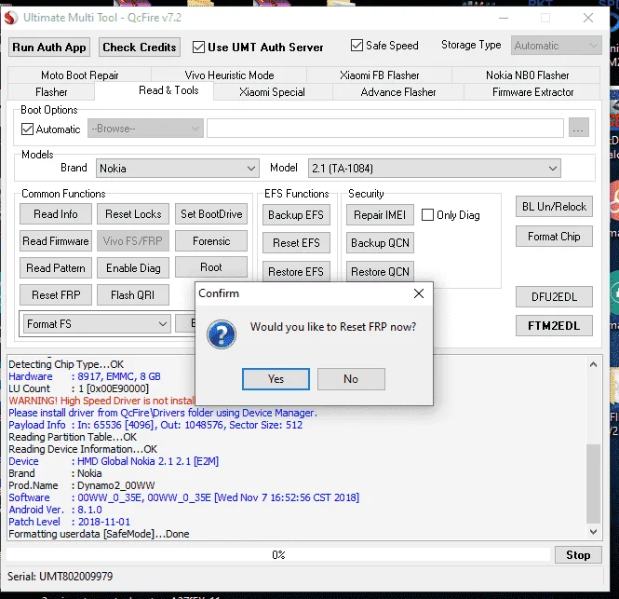Click the Restore EFS button
This screenshot has width=619, height=599.
coord(296,271)
